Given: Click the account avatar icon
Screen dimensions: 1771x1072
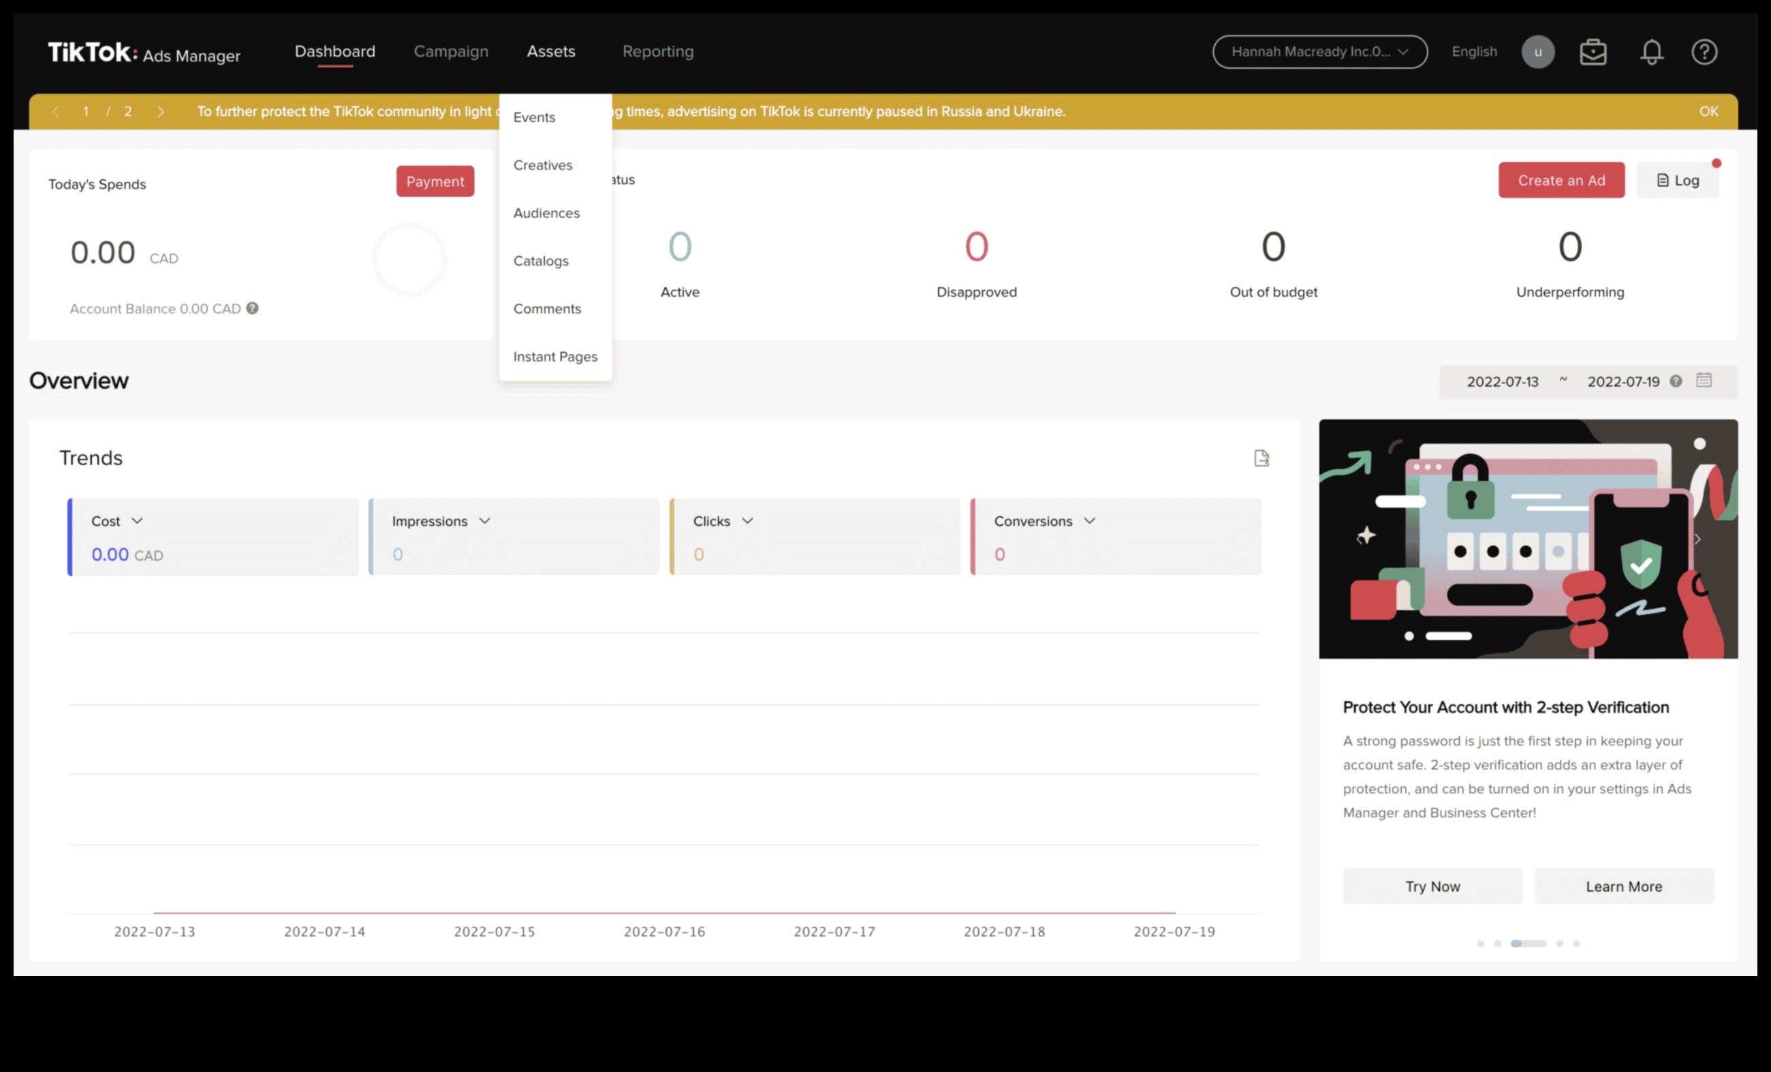Looking at the screenshot, I should point(1537,52).
